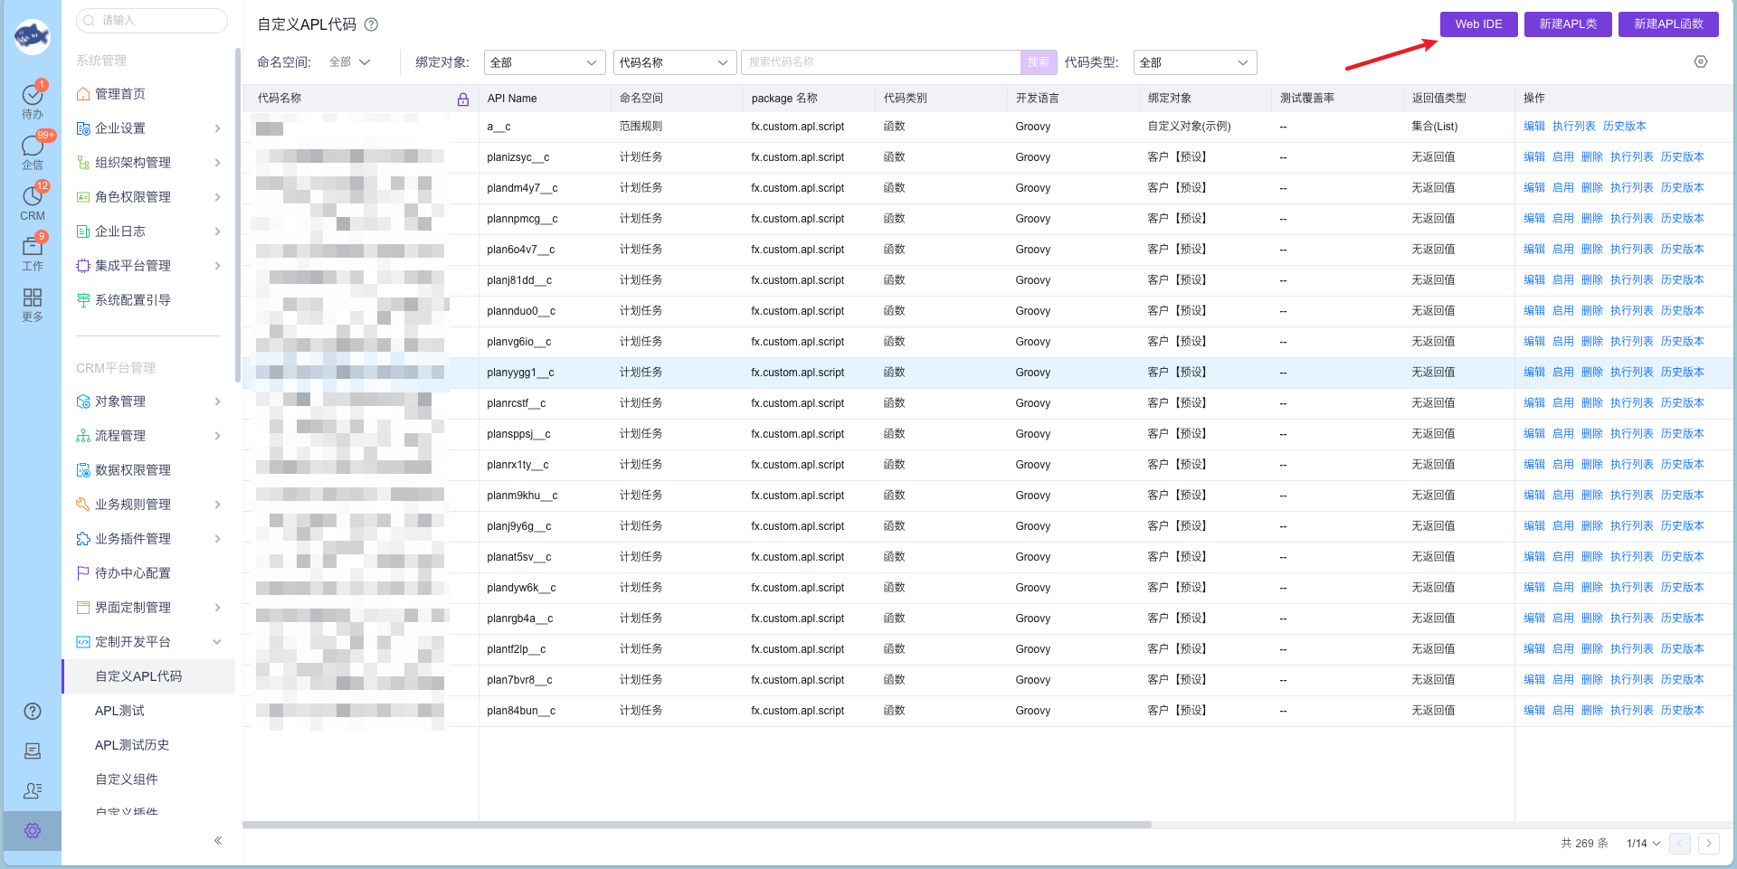Click 新建APL函数 button
1737x869 pixels.
point(1668,24)
